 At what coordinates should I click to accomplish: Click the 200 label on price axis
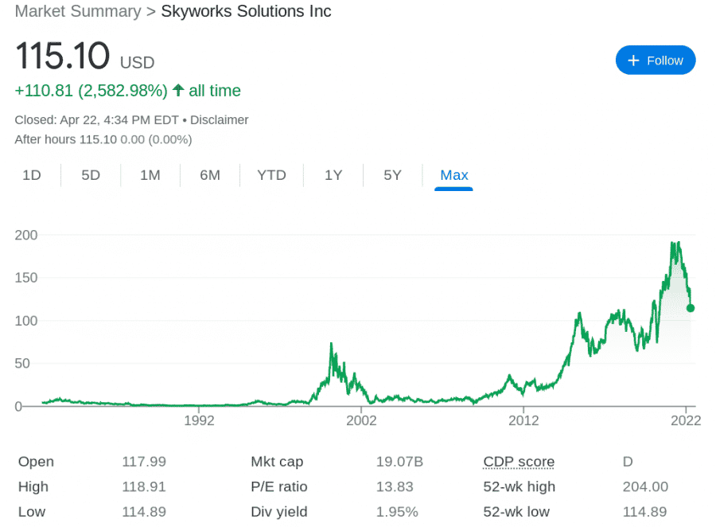click(x=26, y=235)
